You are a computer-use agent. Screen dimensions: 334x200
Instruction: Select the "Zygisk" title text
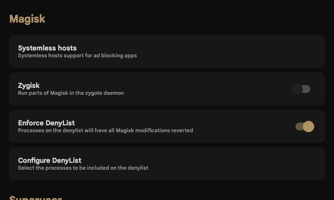coord(29,85)
